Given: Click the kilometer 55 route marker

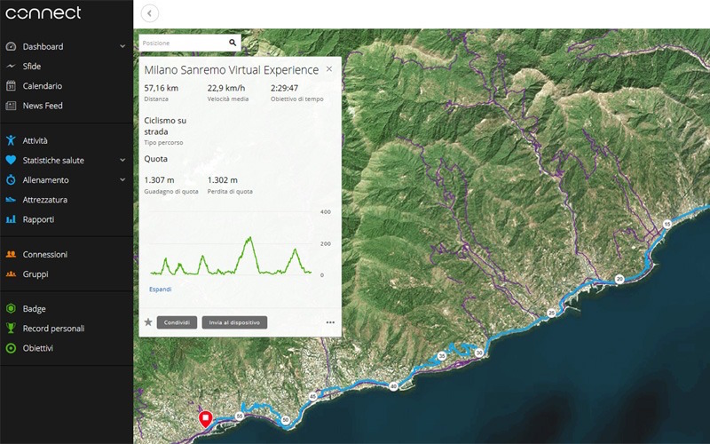Looking at the screenshot, I should pyautogui.click(x=240, y=416).
